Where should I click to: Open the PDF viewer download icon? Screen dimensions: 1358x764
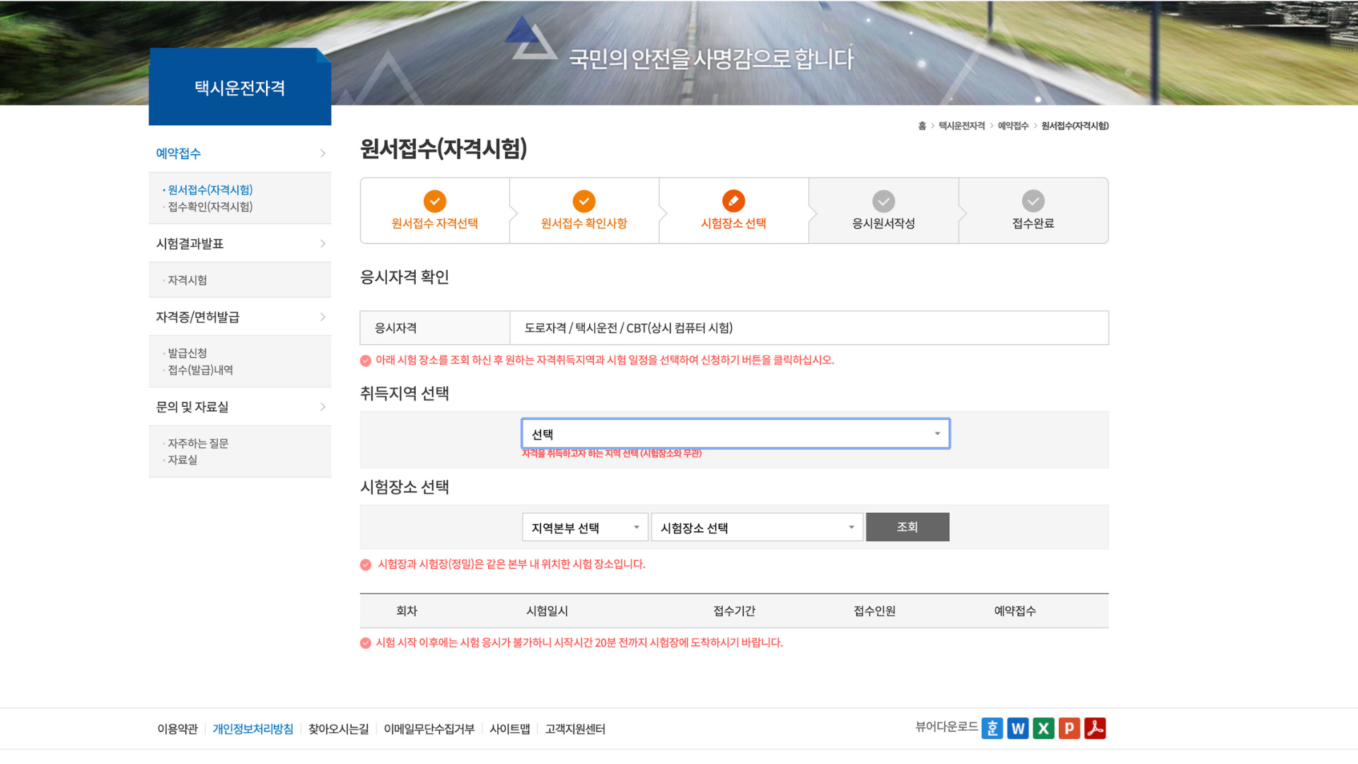1096,727
